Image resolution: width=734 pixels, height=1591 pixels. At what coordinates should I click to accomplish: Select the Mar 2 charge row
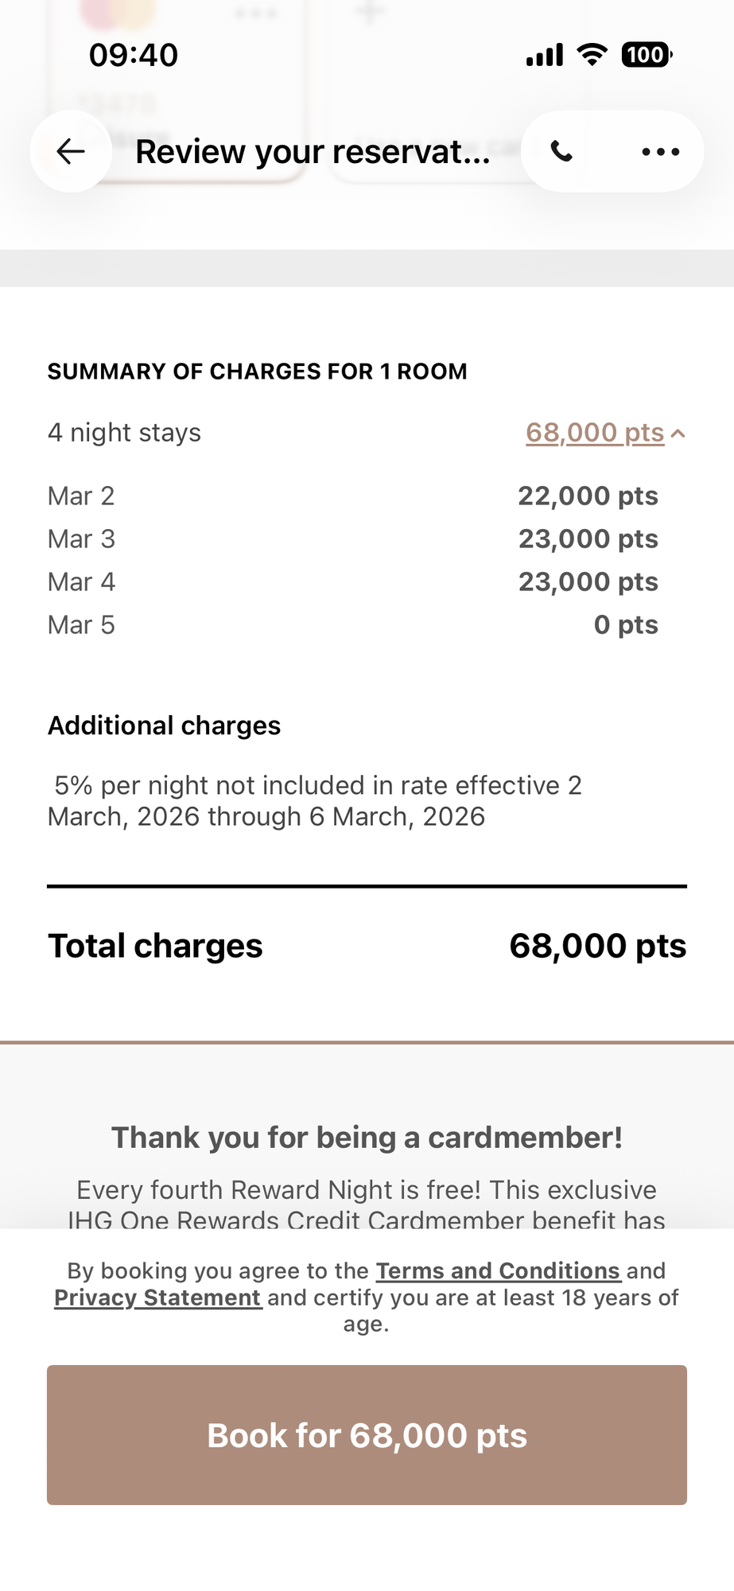click(353, 496)
